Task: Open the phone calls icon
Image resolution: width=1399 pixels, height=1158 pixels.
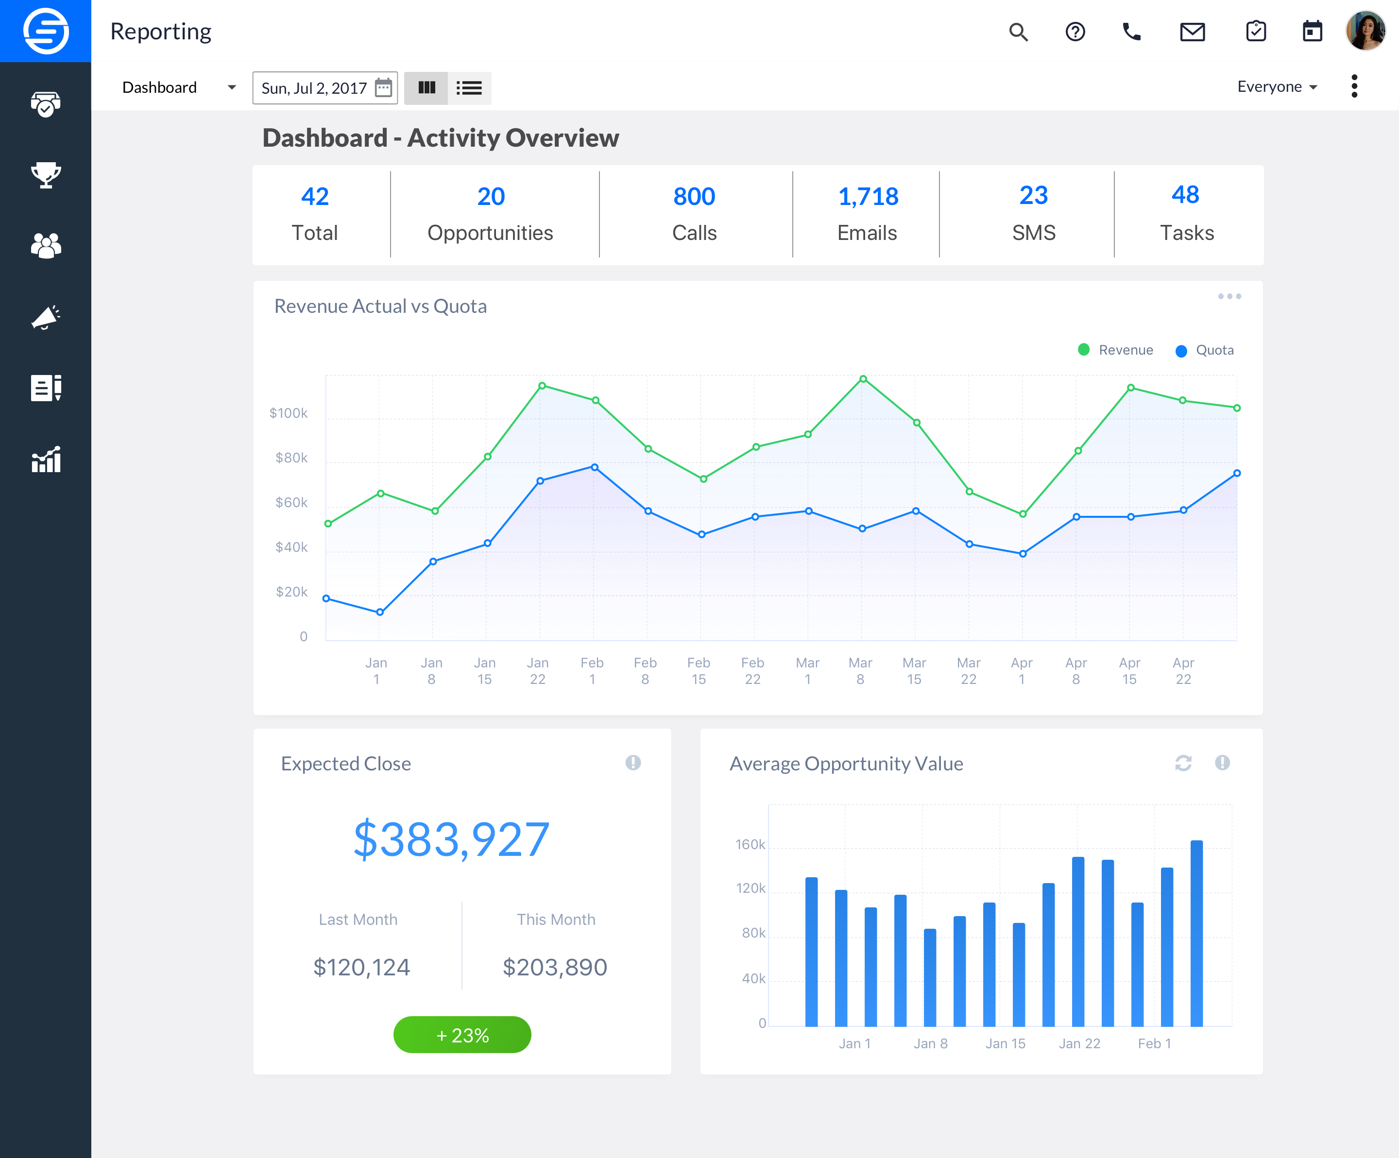Action: pos(1132,31)
